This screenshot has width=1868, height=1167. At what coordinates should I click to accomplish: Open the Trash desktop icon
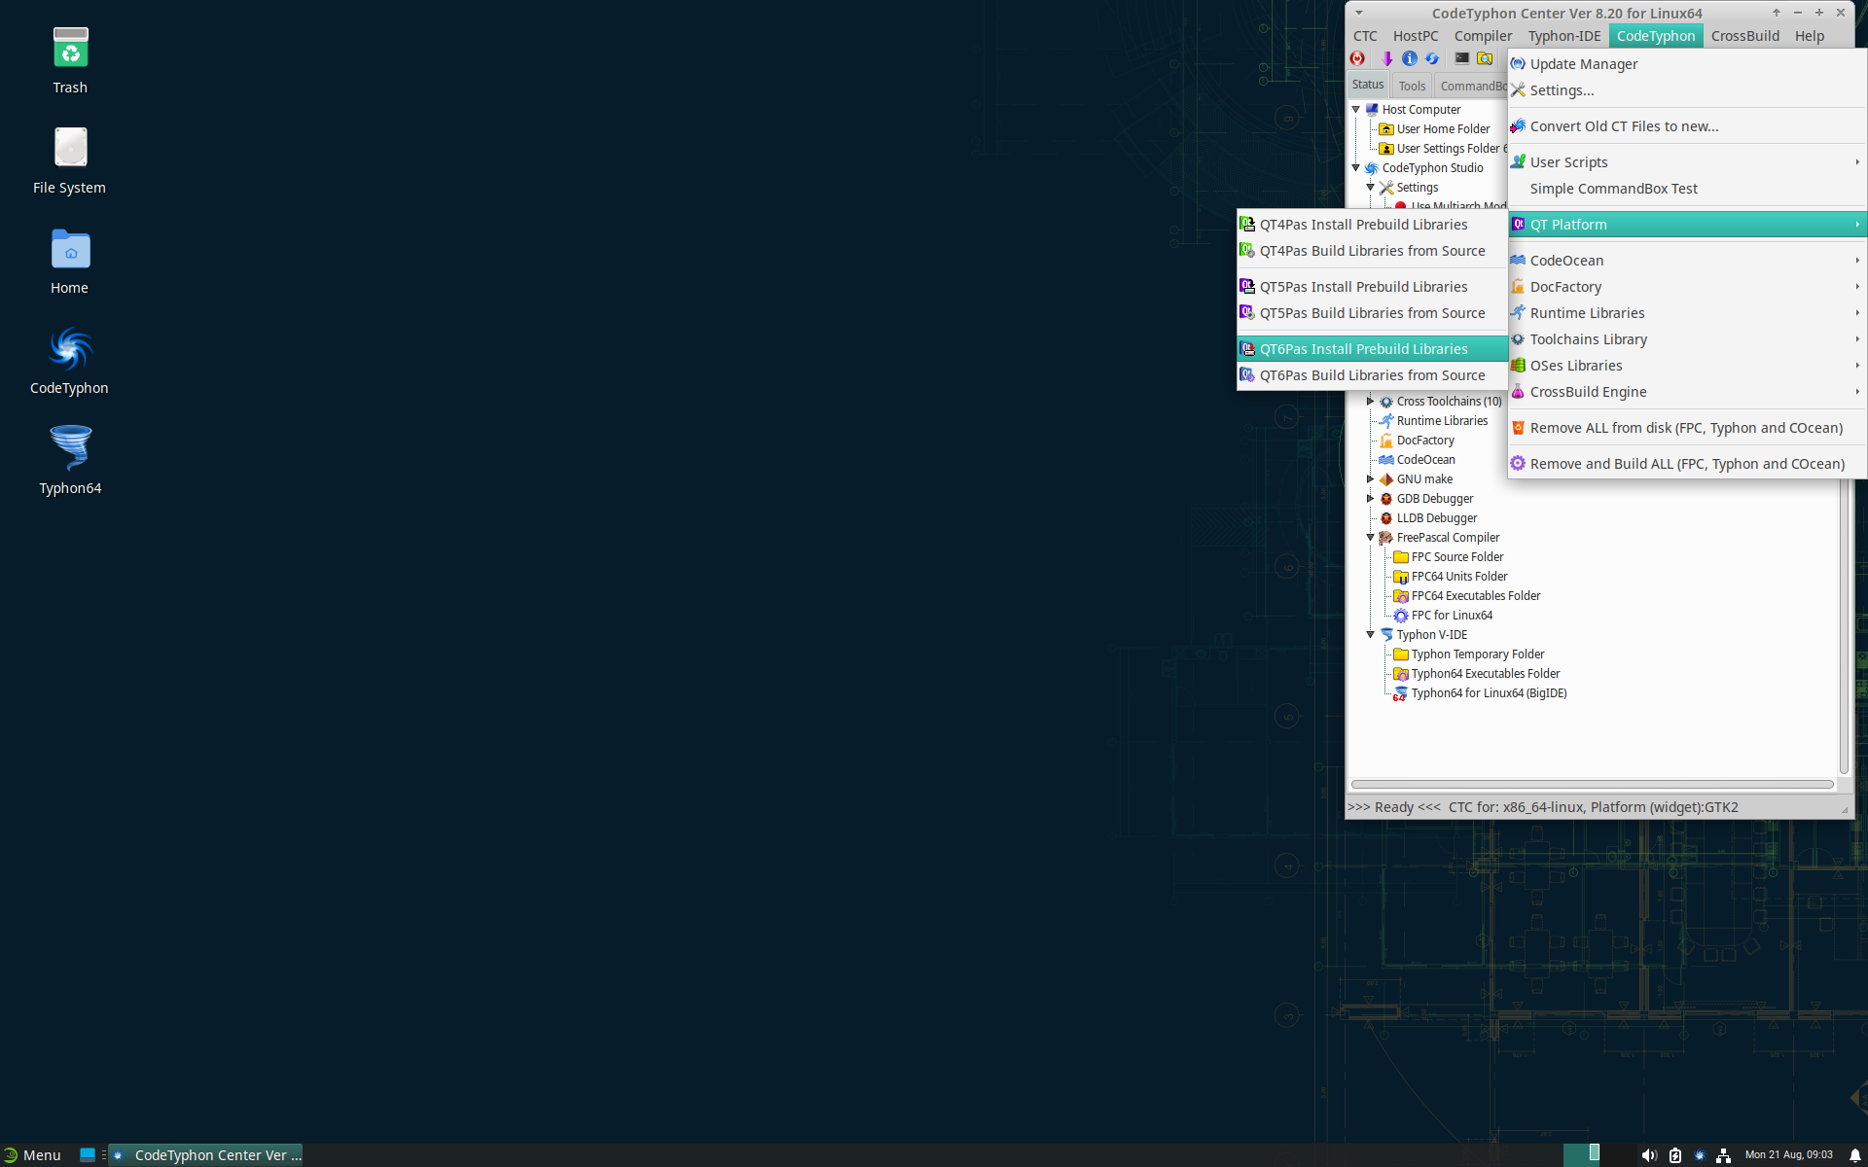click(70, 60)
